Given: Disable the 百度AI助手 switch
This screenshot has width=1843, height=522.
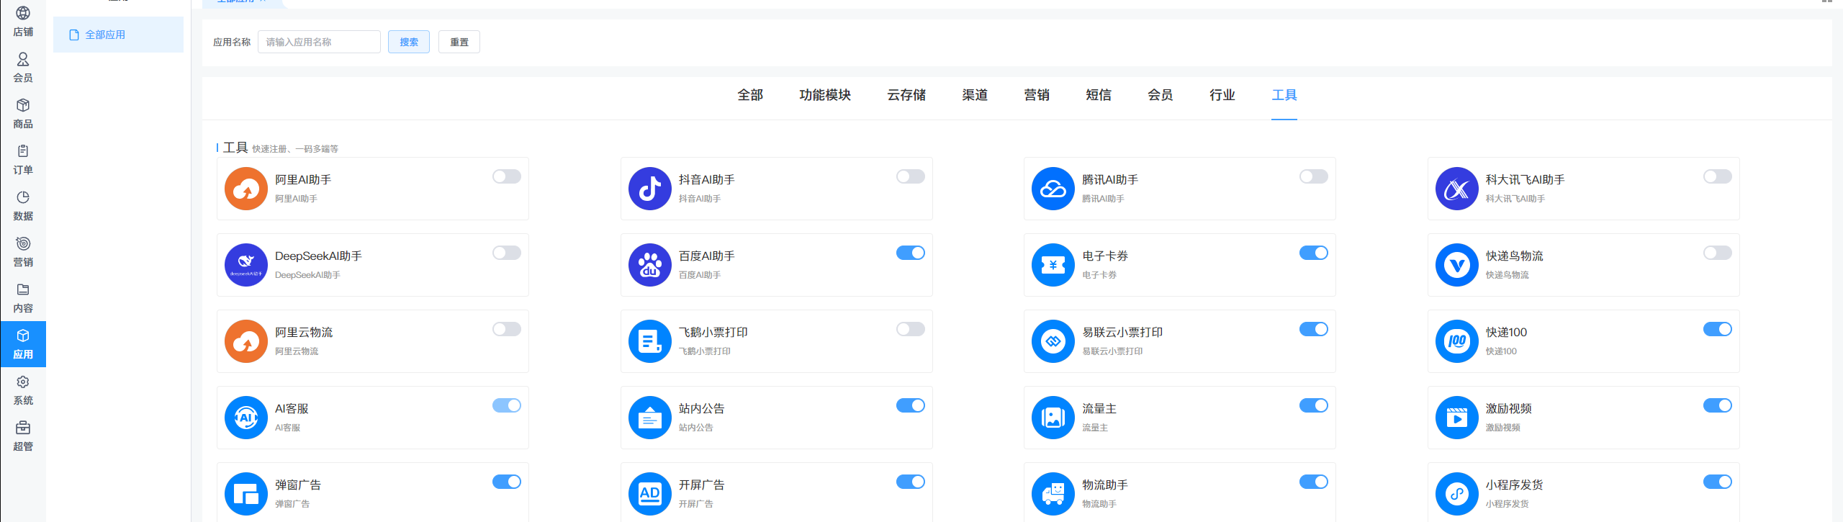Looking at the screenshot, I should [911, 253].
